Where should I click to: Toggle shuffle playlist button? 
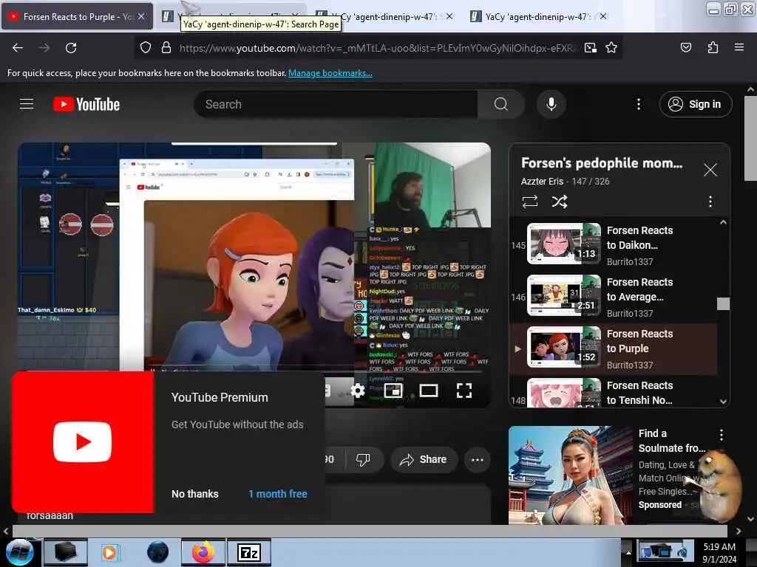point(559,202)
